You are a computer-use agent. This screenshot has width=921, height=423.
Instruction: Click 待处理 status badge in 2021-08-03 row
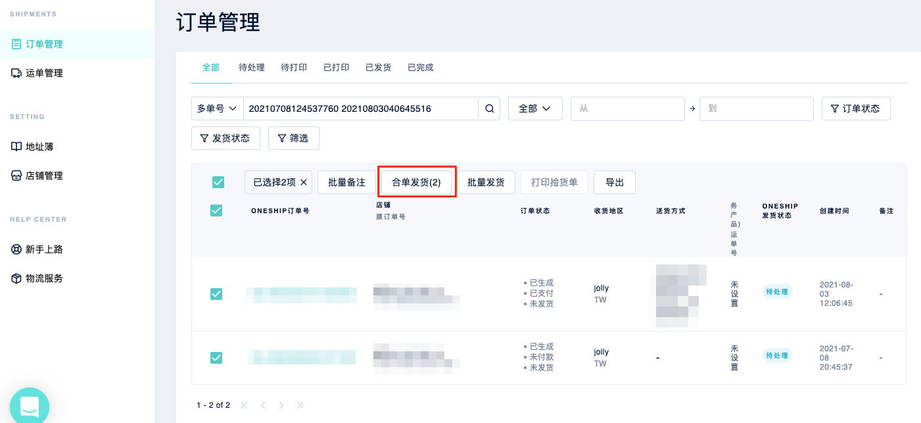tap(777, 291)
